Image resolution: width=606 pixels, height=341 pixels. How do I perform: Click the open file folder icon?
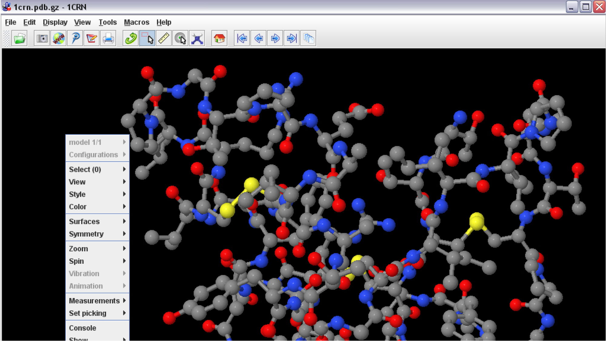coord(20,38)
